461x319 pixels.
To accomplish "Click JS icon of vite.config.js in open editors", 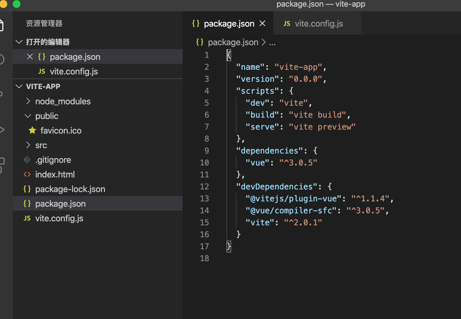I will [x=42, y=71].
